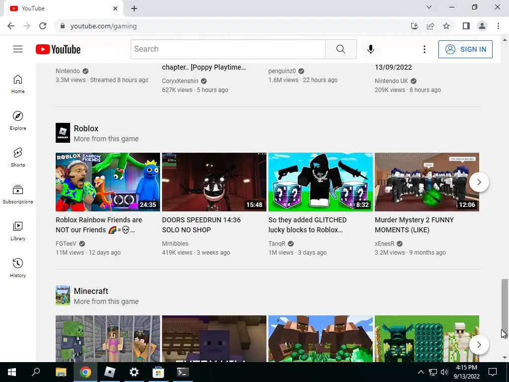Open Mrnibbles channel
509x382 pixels.
click(x=175, y=244)
